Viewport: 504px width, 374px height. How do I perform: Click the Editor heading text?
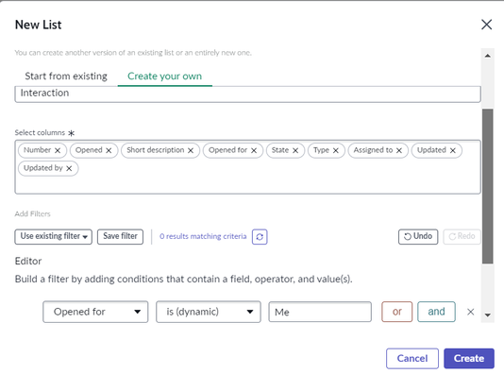[x=28, y=261]
